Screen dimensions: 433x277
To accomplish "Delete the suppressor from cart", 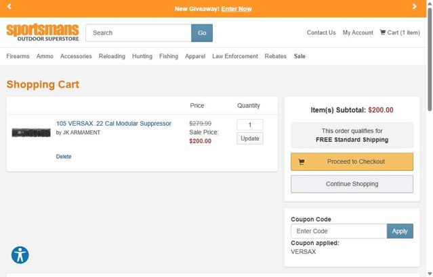I will point(64,157).
